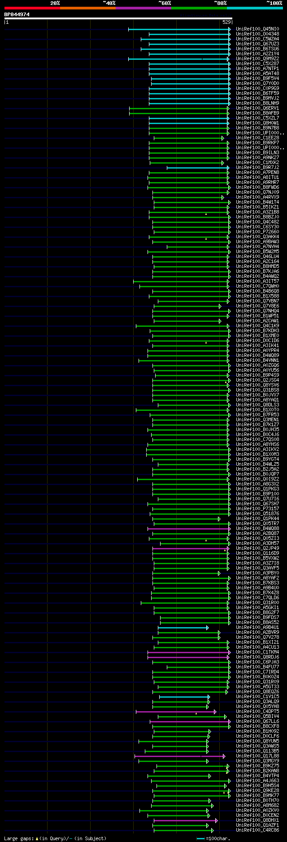The height and width of the screenshot is (842, 287).
Task: Click label UniRef100_C1MXK2
Action: 257,163
